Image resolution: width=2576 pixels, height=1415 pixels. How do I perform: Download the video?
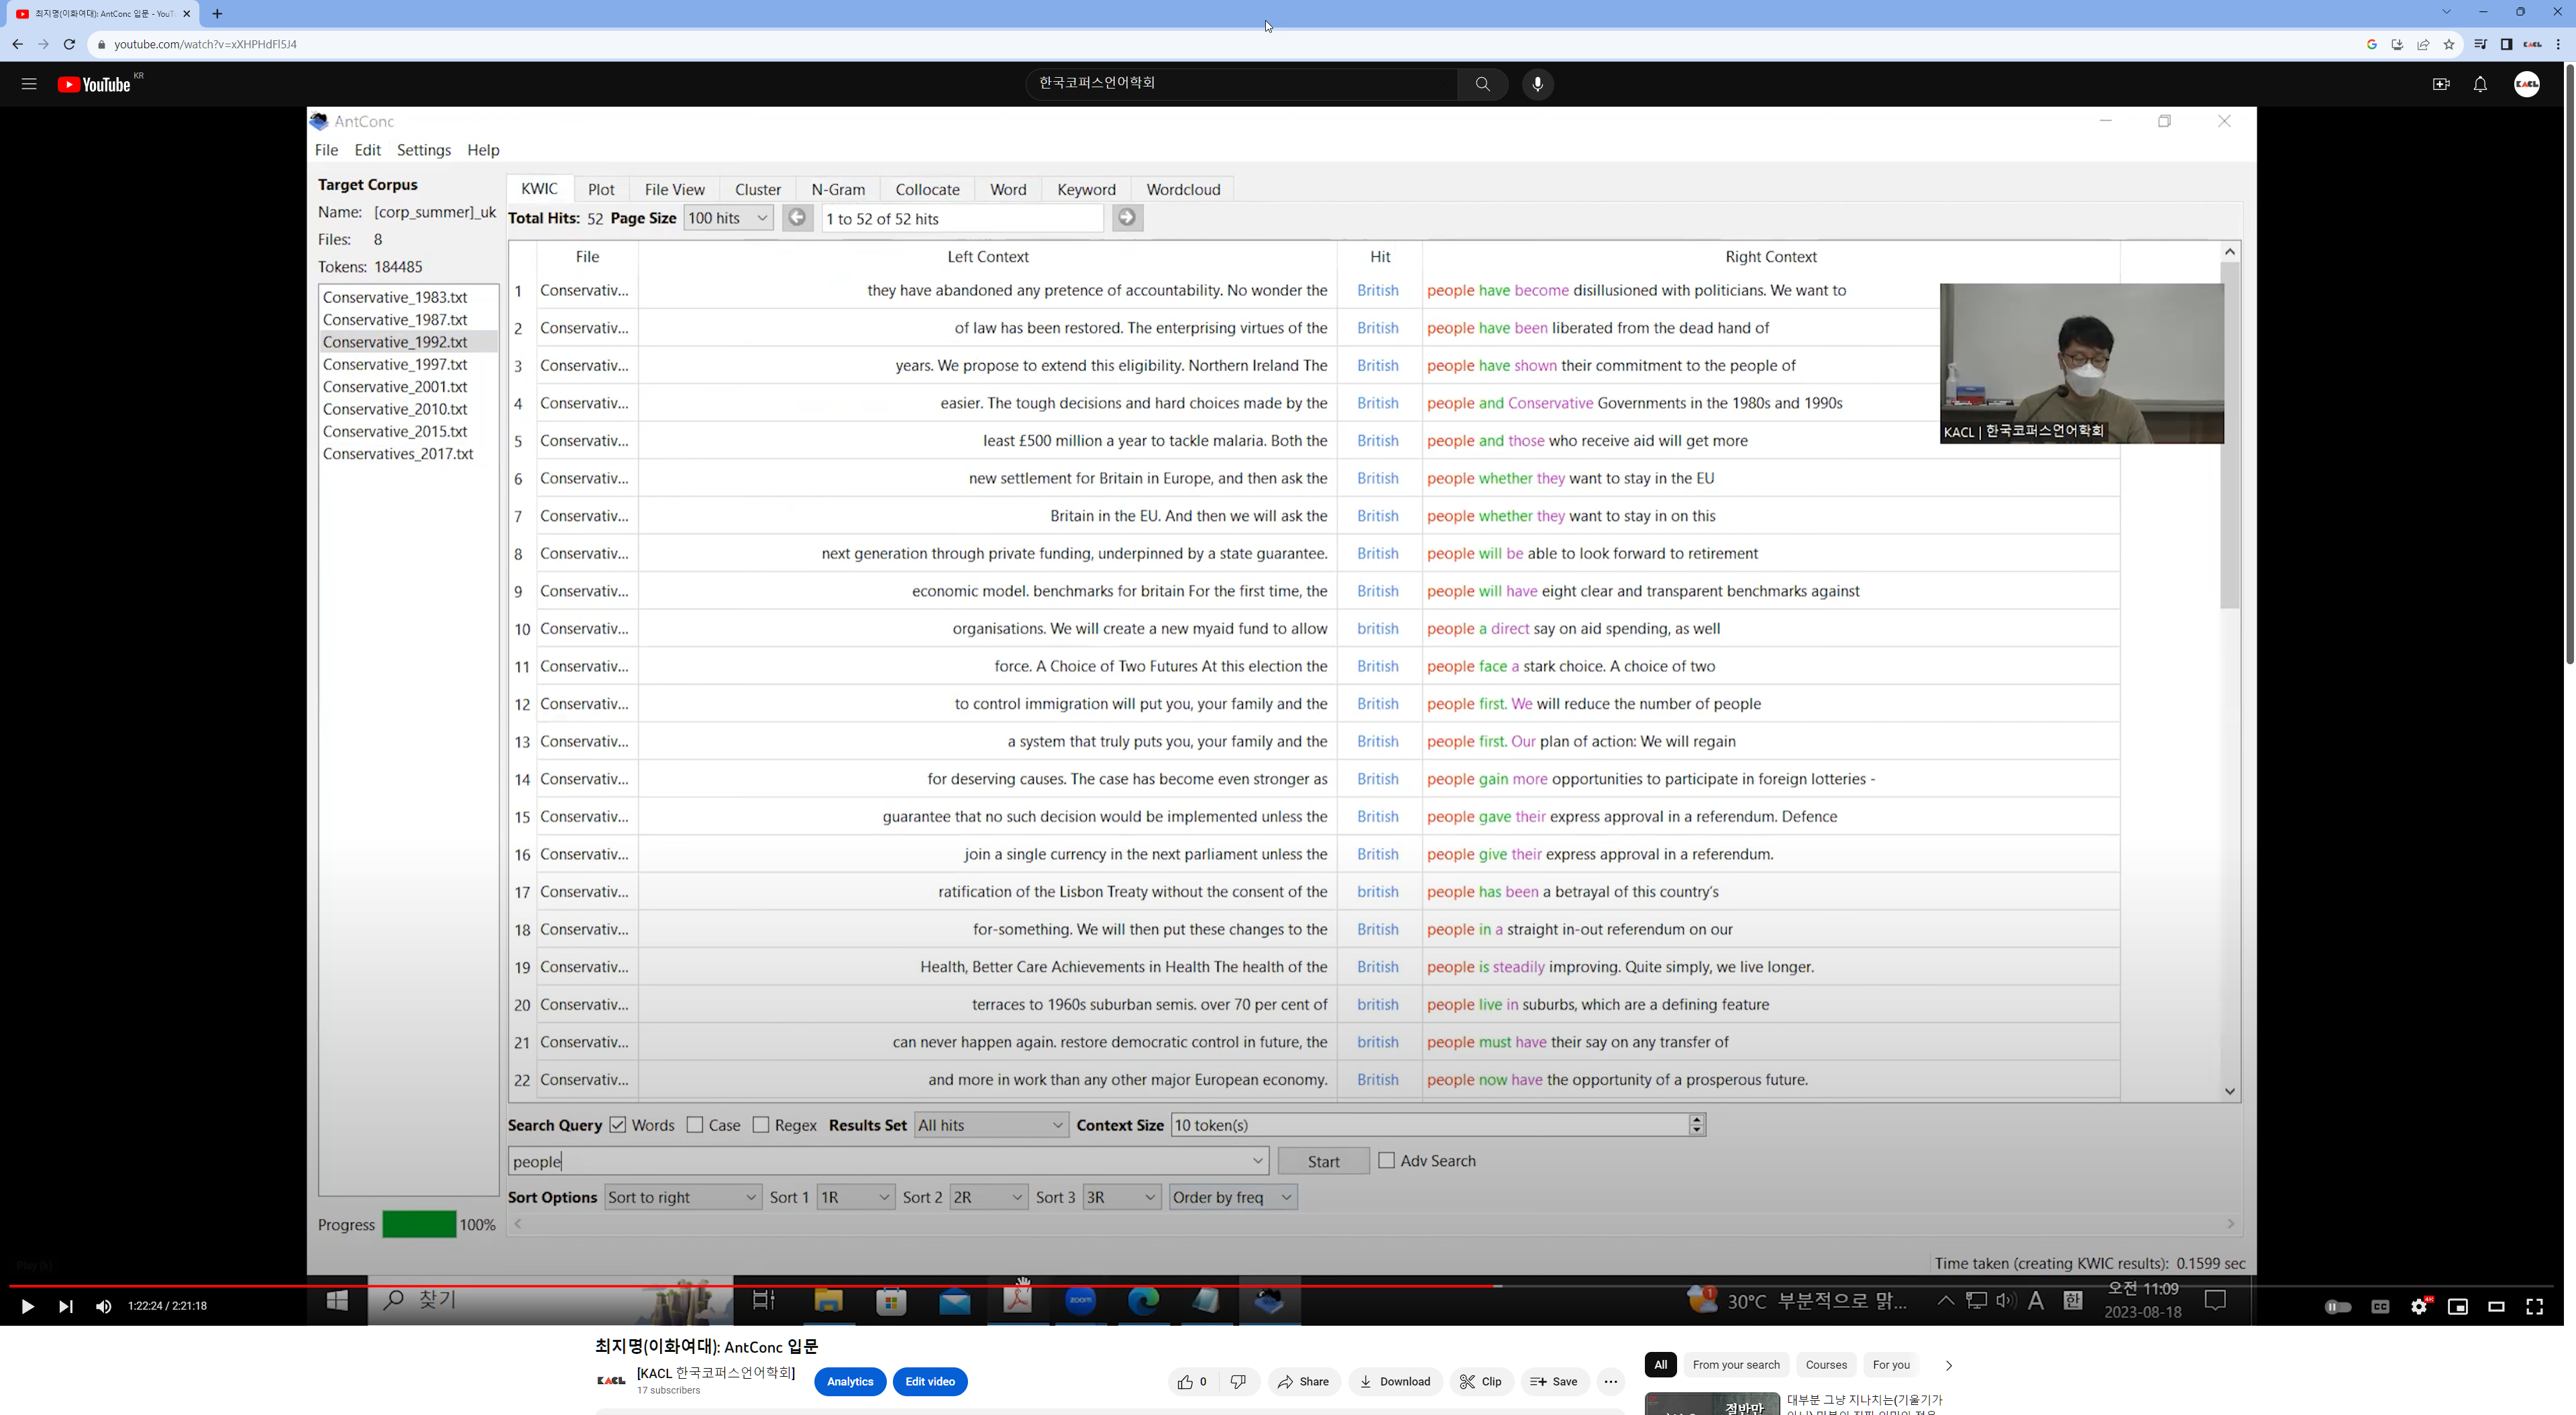(x=1395, y=1381)
